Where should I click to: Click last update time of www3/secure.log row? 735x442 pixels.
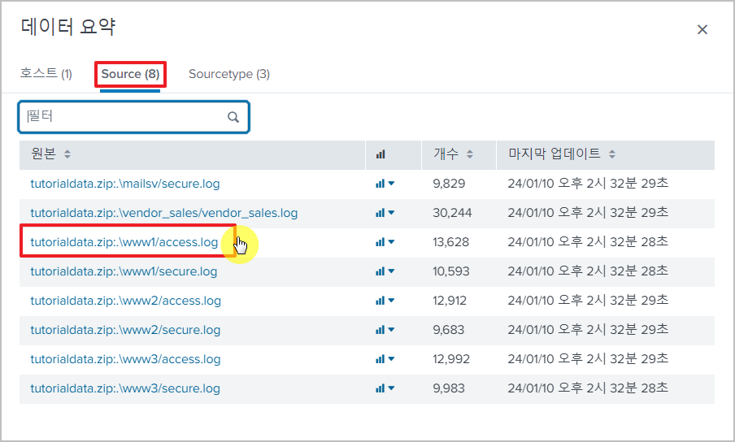tap(588, 388)
